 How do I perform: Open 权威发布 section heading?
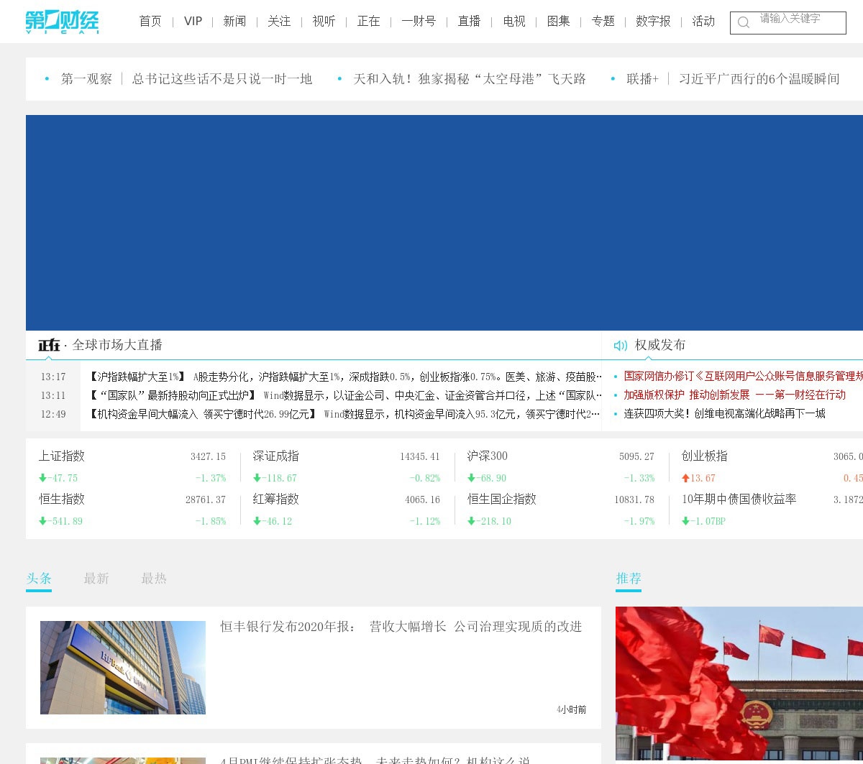tap(659, 345)
